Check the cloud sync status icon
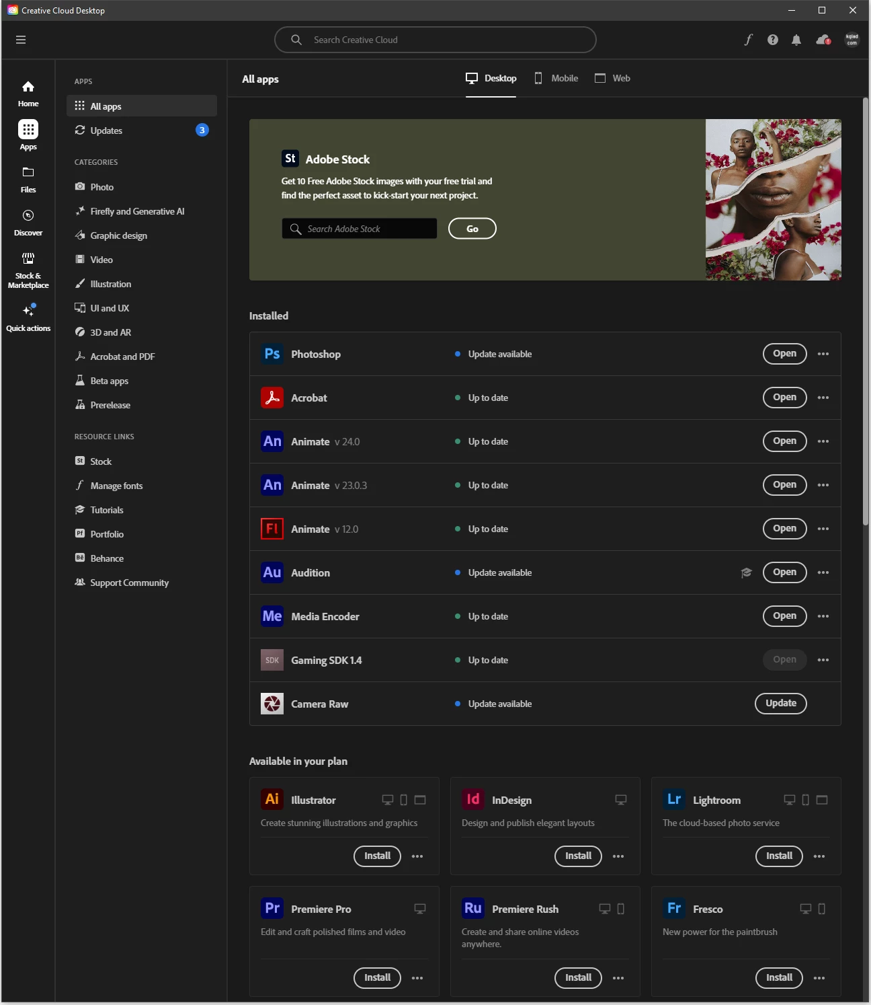 (823, 40)
